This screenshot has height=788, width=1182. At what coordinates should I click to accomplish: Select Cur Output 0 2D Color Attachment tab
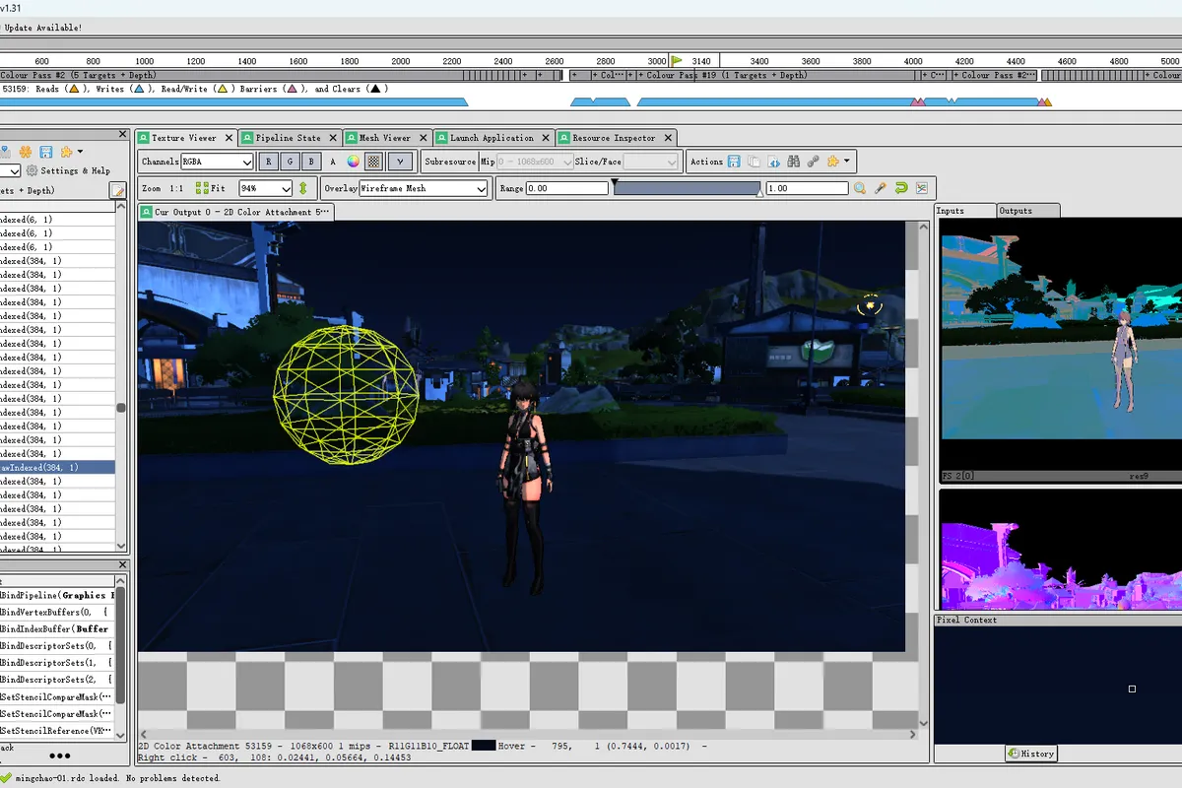(x=236, y=212)
